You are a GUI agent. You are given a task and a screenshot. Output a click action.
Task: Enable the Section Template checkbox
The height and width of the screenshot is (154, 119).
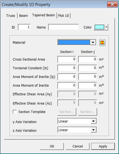(15, 112)
